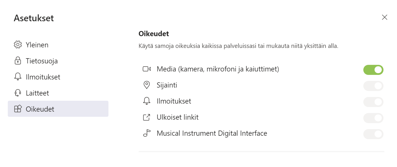The image size is (397, 167).
Task: Open the Yleinen settings section
Action: tap(37, 45)
